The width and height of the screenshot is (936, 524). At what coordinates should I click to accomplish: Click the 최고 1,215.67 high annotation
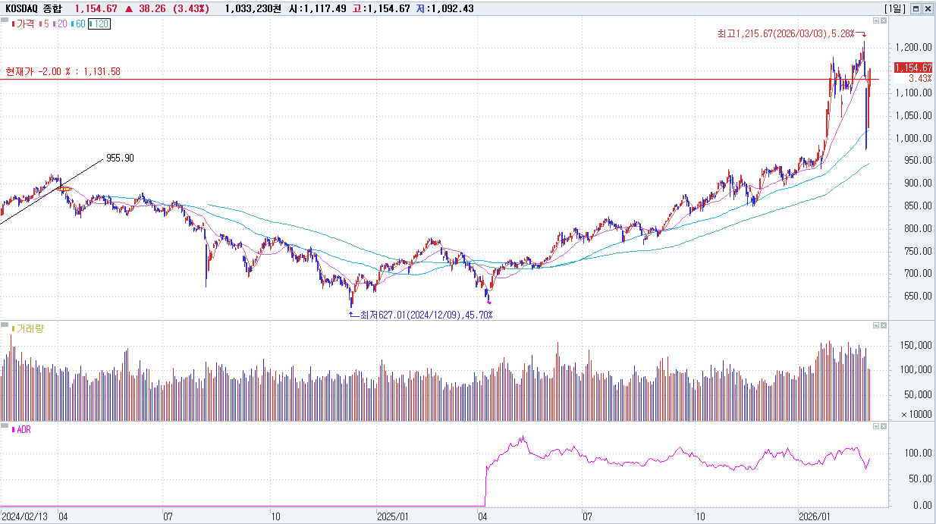click(786, 33)
